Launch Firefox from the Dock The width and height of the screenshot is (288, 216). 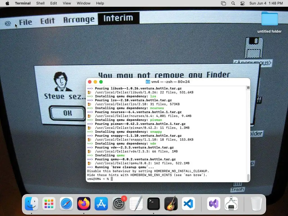84,204
